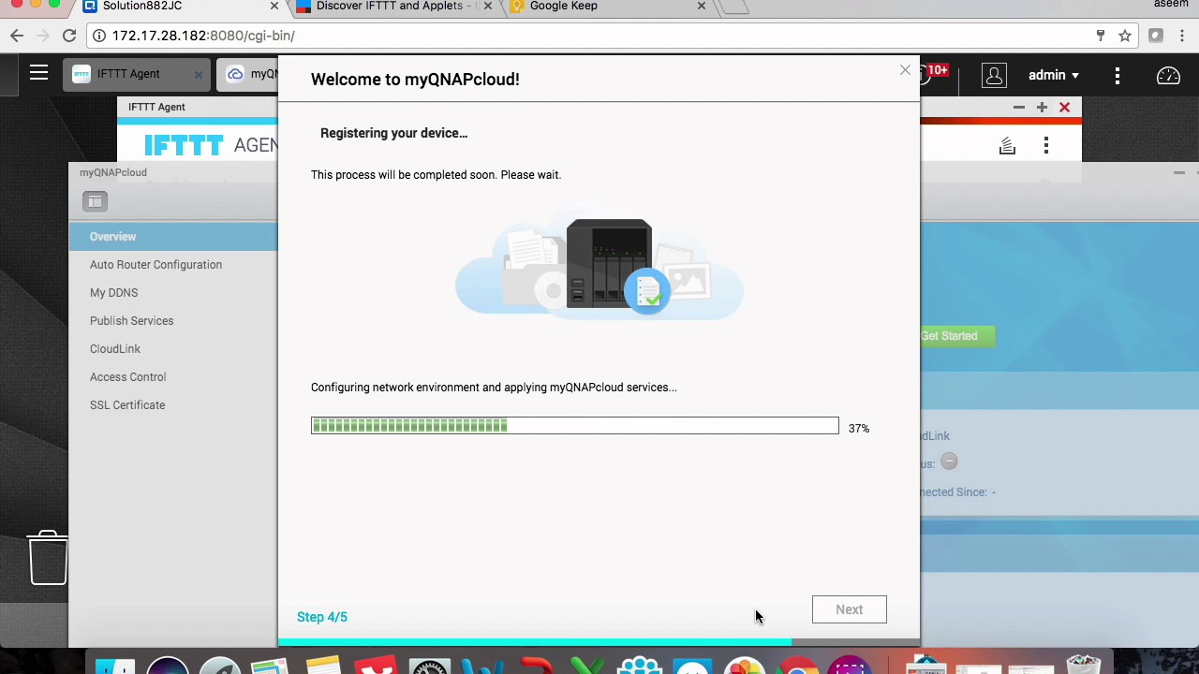This screenshot has width=1199, height=674.
Task: Click the info icon in address bar
Action: click(x=98, y=36)
